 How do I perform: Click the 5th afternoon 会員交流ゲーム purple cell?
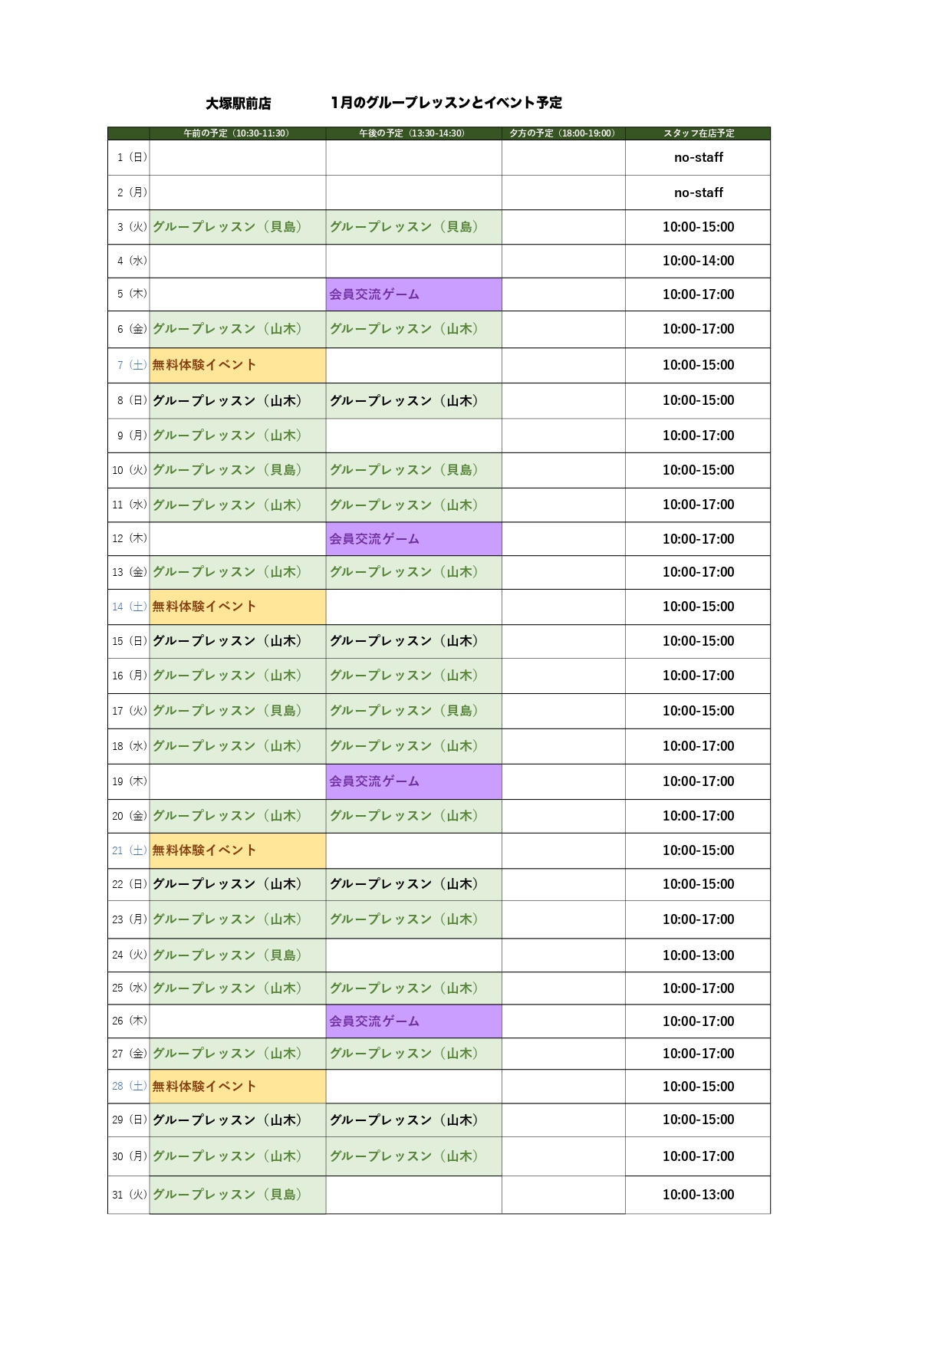[x=414, y=294]
